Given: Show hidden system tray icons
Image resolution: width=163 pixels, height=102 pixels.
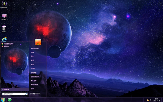Looking at the screenshot, I should pos(145,100).
